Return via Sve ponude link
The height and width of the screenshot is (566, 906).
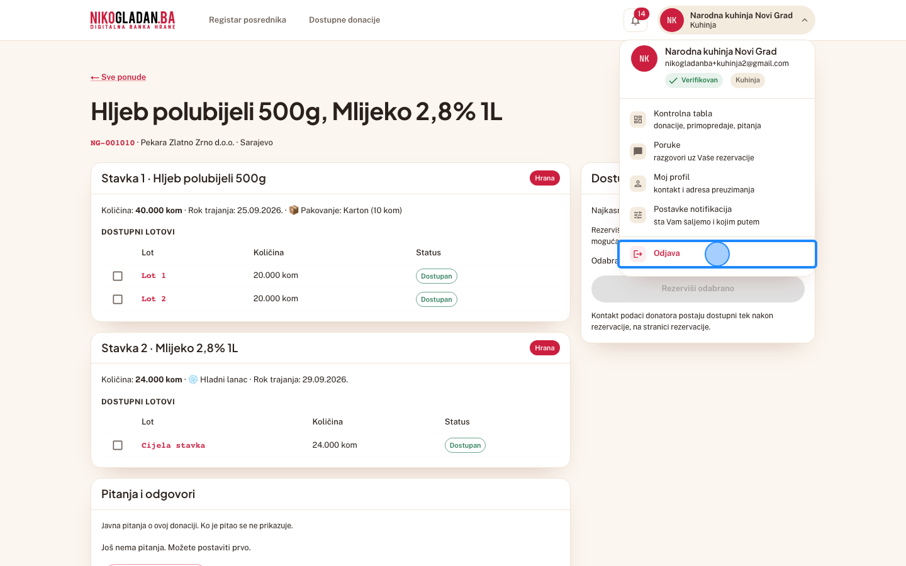pyautogui.click(x=118, y=77)
